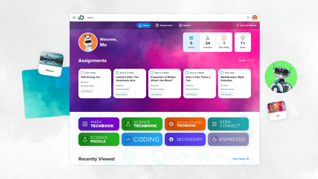This screenshot has height=179, width=318.
Task: Click the clock icon beside Due in 2 Days
Action: [117, 73]
